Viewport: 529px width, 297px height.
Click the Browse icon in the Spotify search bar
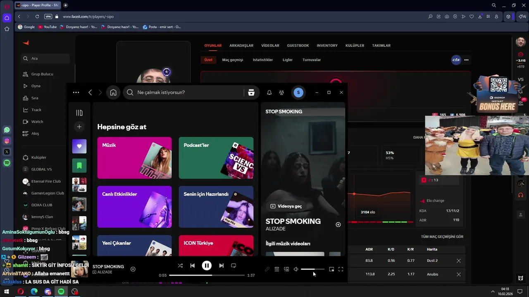coord(251,92)
